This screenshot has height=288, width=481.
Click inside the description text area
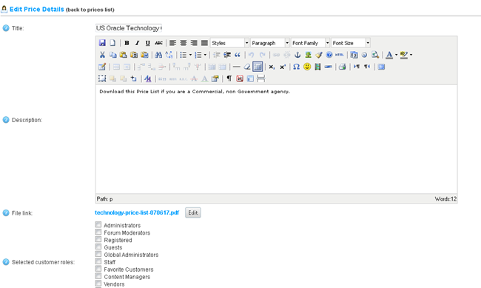coord(277,139)
